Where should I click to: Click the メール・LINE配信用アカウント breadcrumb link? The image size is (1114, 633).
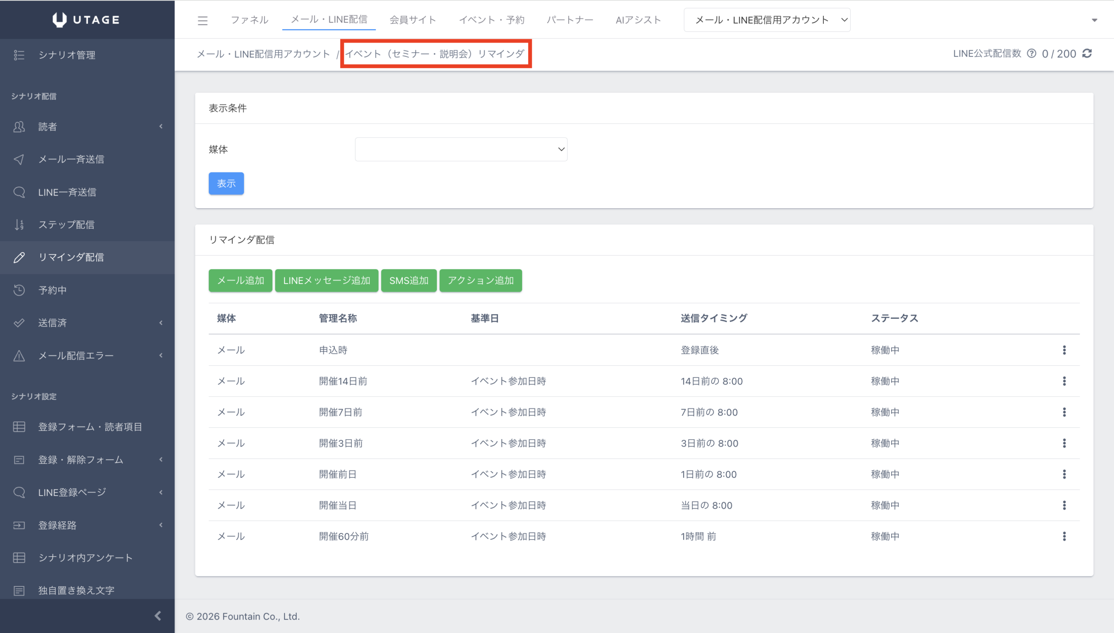263,54
